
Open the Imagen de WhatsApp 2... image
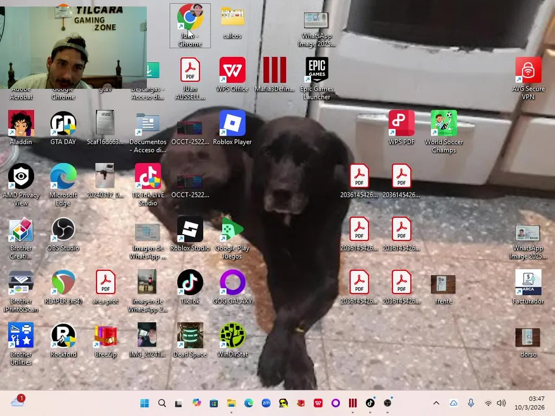tap(147, 291)
